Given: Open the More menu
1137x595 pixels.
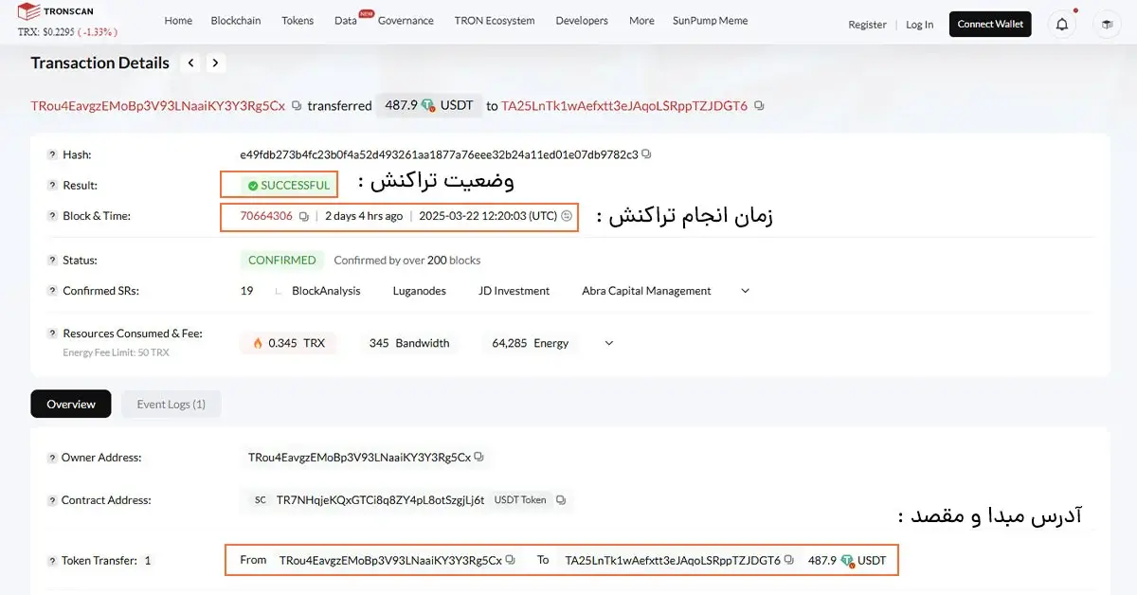Looking at the screenshot, I should tap(641, 21).
